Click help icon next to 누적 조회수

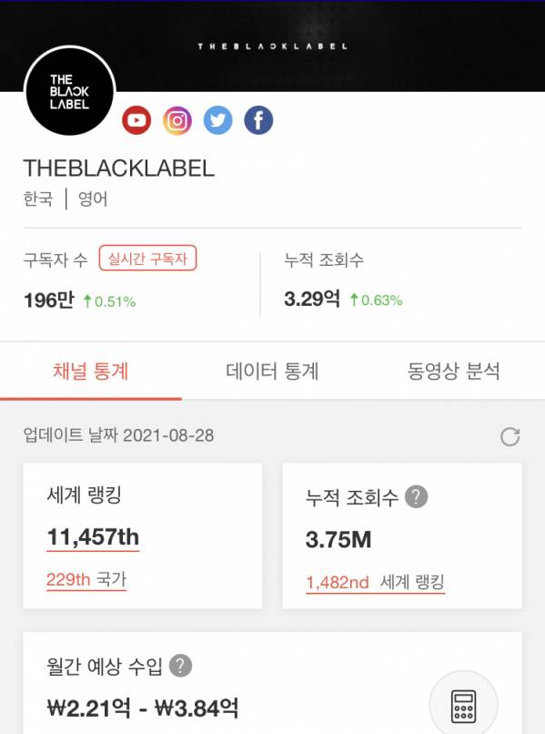click(x=416, y=496)
